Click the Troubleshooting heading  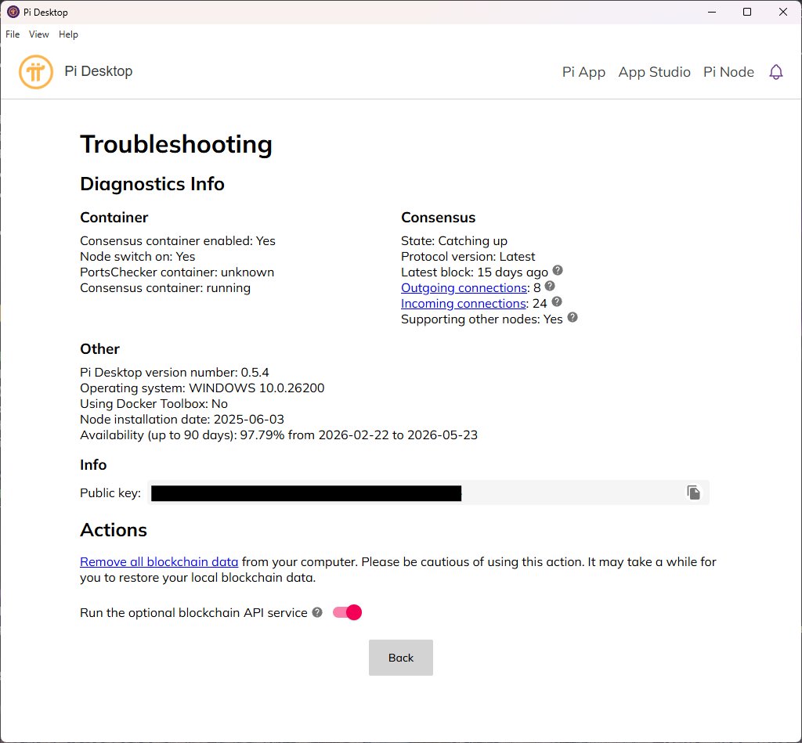[176, 144]
